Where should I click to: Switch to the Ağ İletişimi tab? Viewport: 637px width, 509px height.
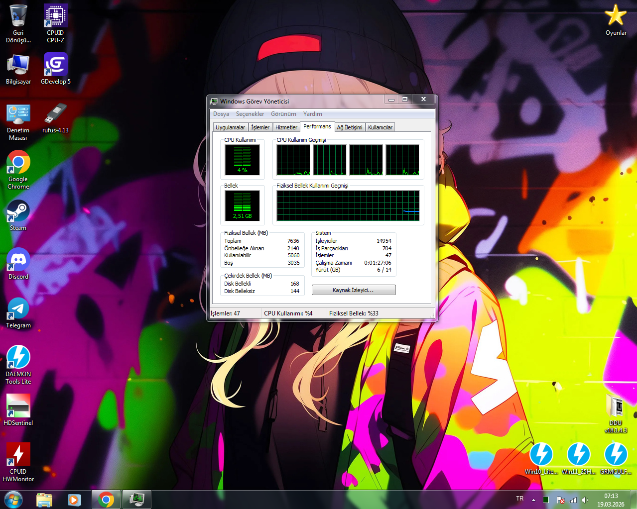click(350, 127)
